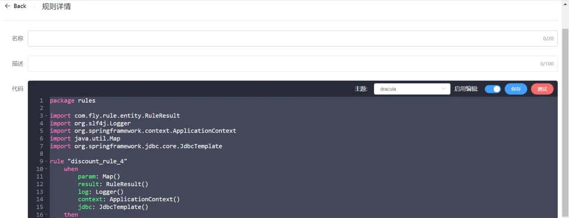The width and height of the screenshot is (569, 218).
Task: Fold the then section at line 16
Action: point(47,215)
